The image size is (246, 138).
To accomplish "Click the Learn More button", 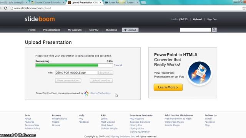I will click(168, 87).
